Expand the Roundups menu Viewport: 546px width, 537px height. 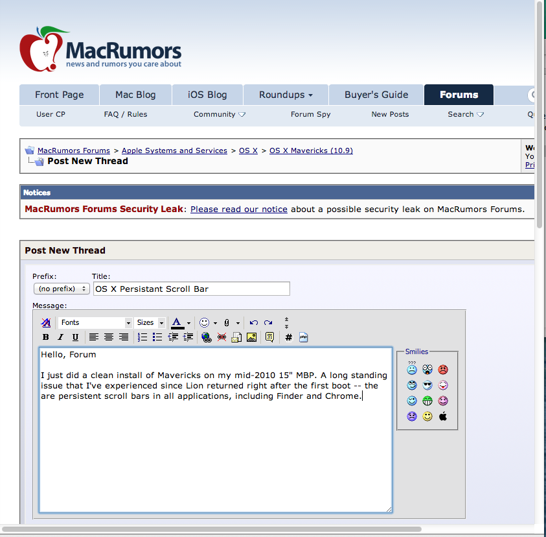pyautogui.click(x=286, y=95)
